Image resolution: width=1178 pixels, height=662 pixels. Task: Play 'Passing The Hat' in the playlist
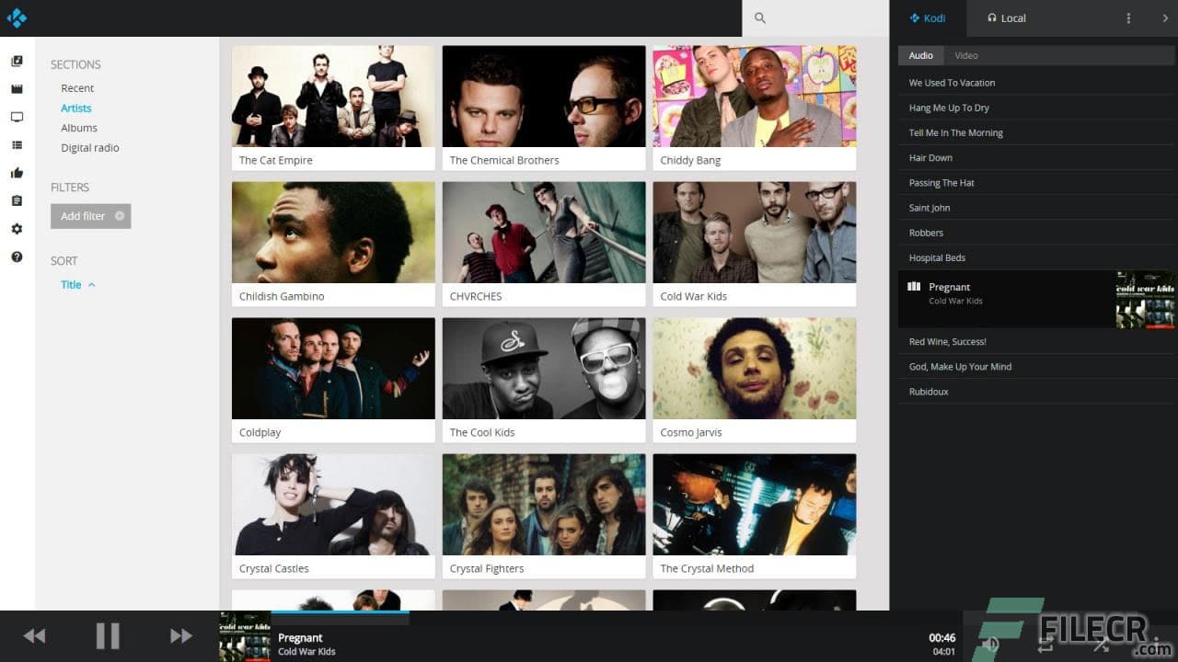coord(1036,183)
